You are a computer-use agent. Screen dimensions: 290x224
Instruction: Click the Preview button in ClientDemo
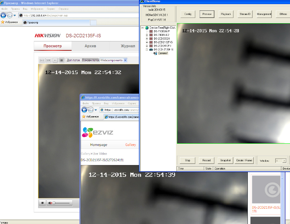coord(207,14)
